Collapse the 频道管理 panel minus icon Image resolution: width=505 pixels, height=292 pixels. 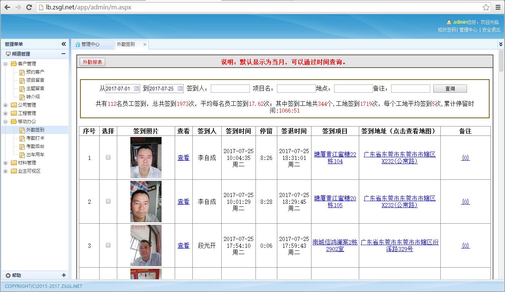click(x=64, y=54)
